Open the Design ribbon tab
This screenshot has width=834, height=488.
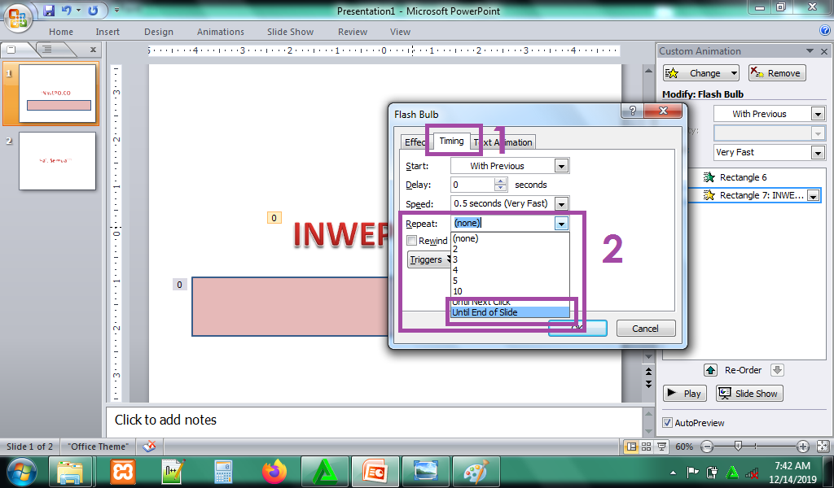tap(159, 32)
